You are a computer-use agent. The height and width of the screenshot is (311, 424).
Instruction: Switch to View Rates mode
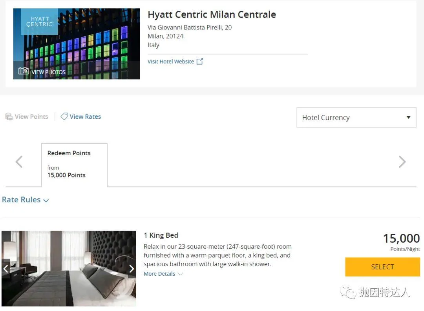click(85, 117)
